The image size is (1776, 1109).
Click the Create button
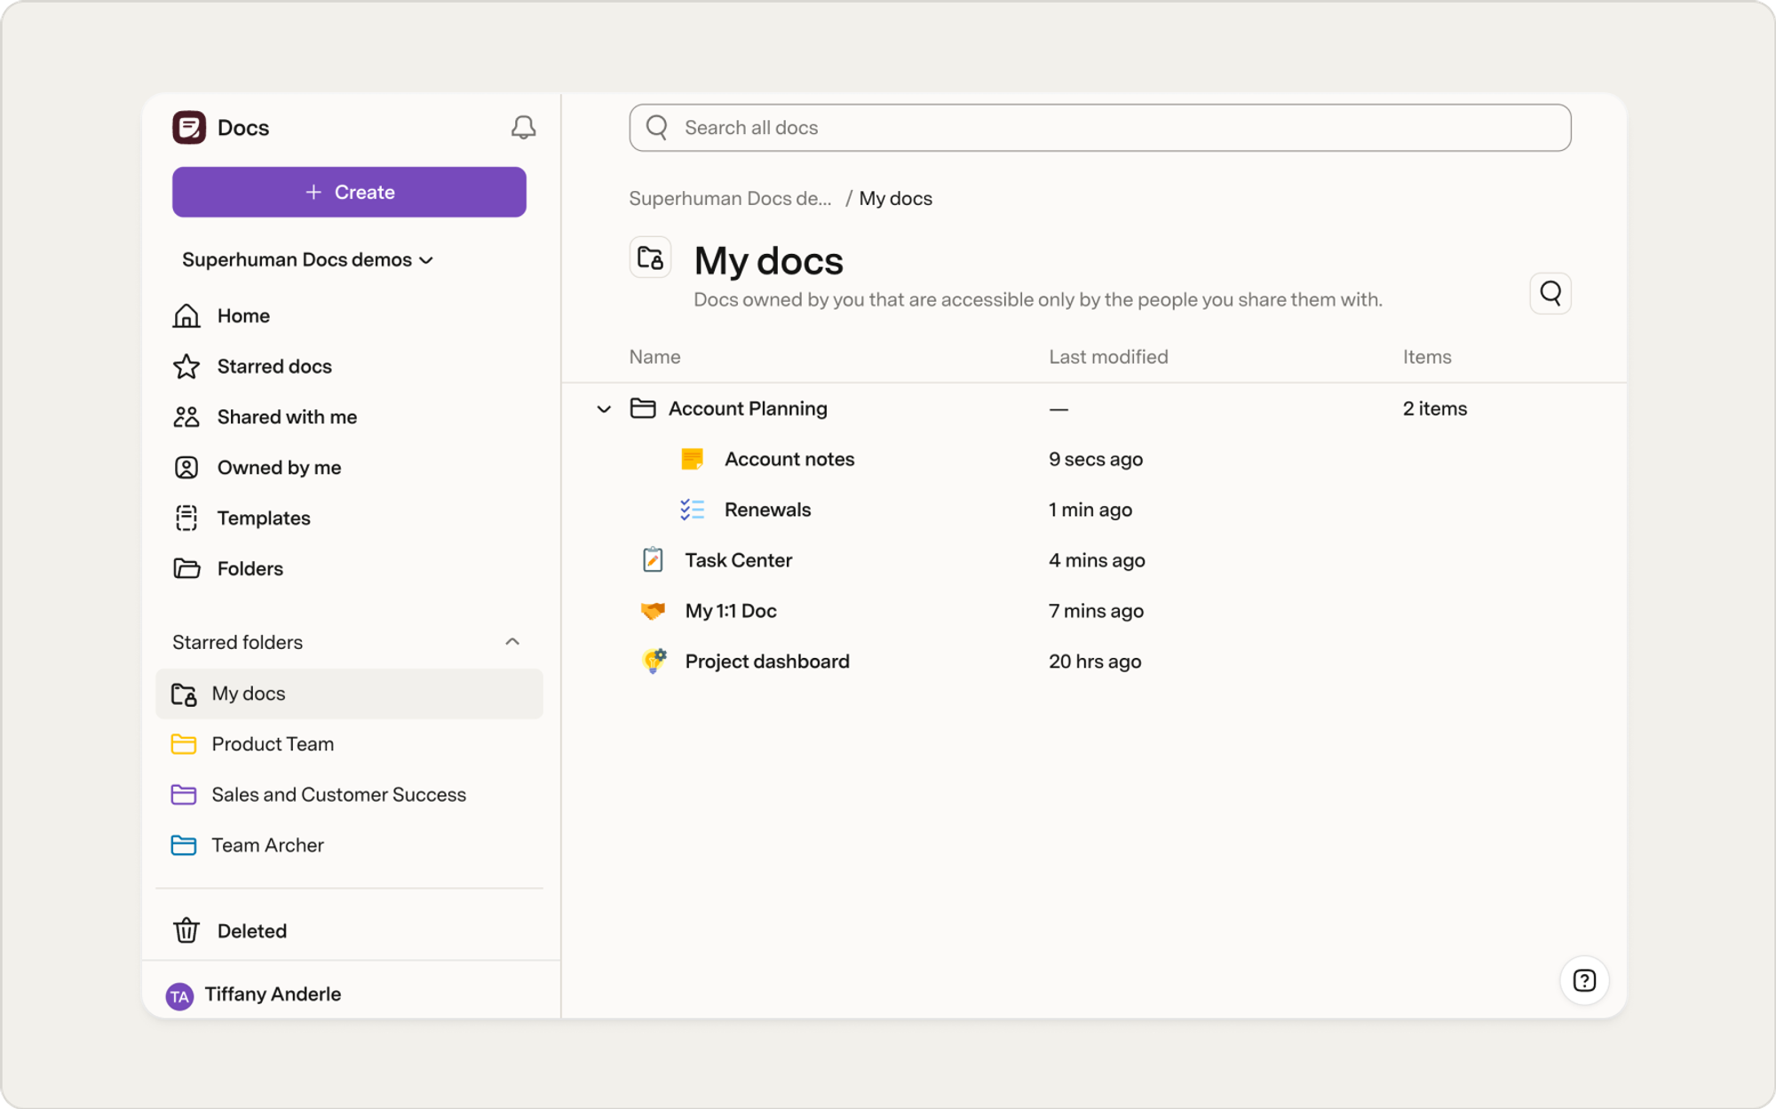point(349,192)
